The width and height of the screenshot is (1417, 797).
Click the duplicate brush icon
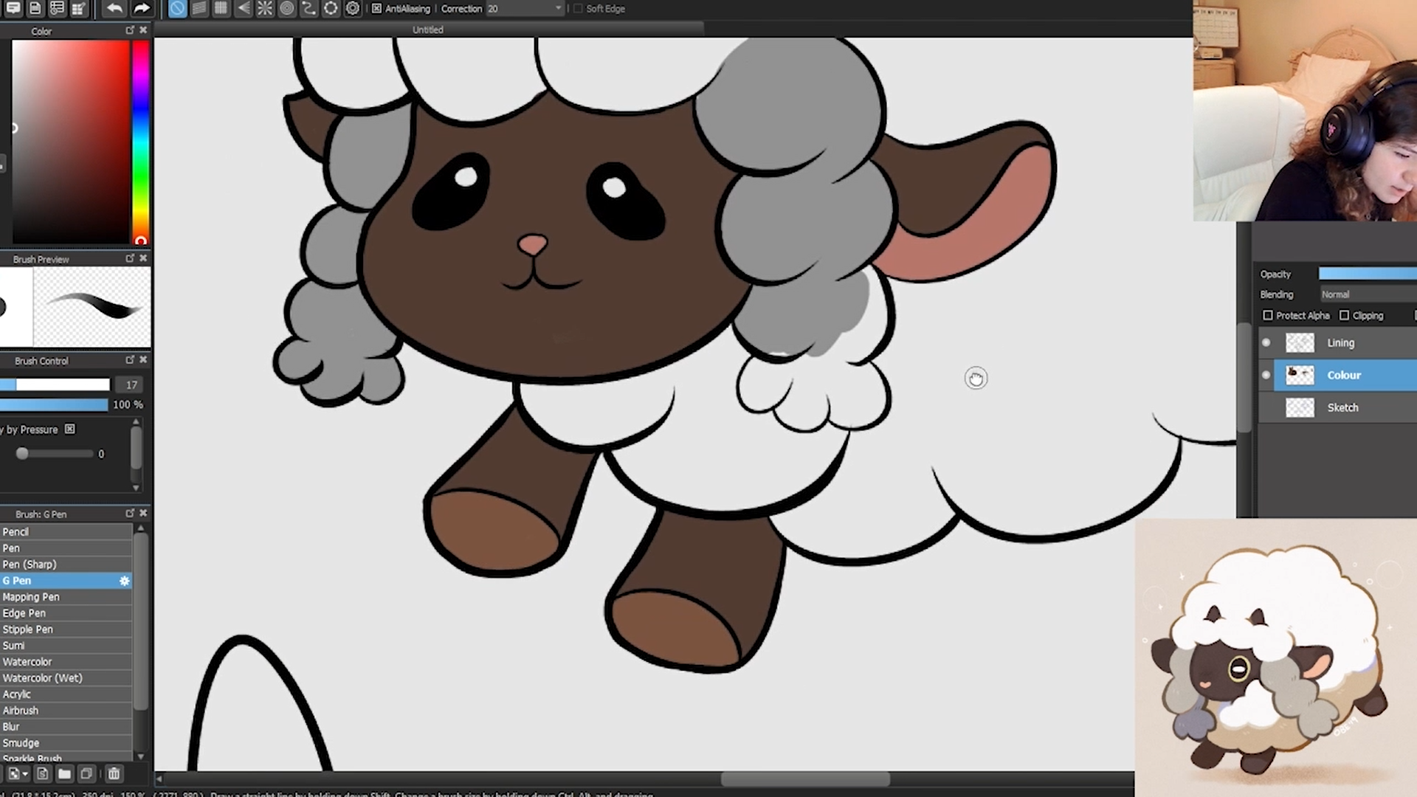[x=86, y=774]
